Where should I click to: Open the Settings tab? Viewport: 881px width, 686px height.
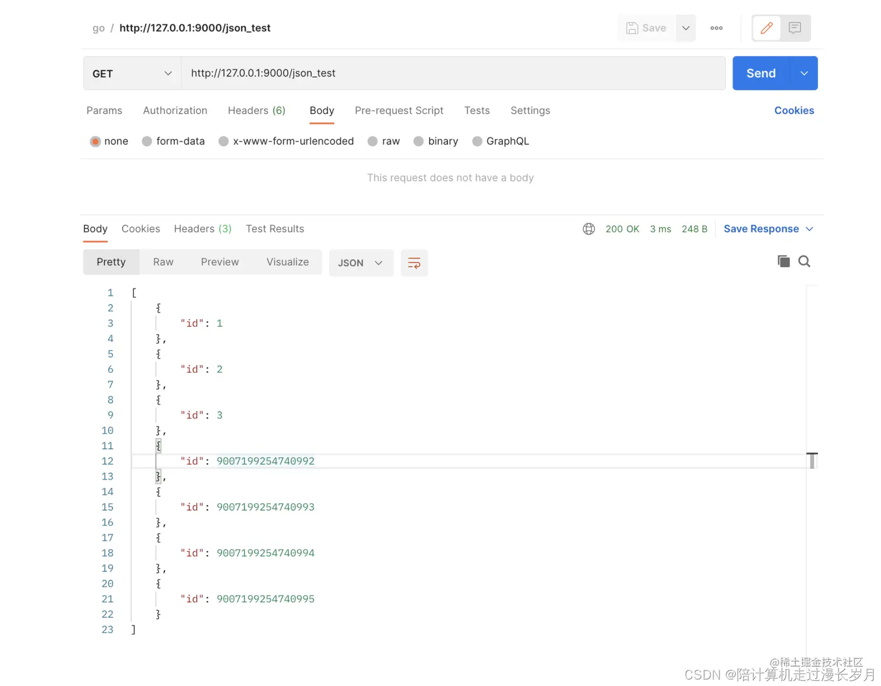(530, 111)
